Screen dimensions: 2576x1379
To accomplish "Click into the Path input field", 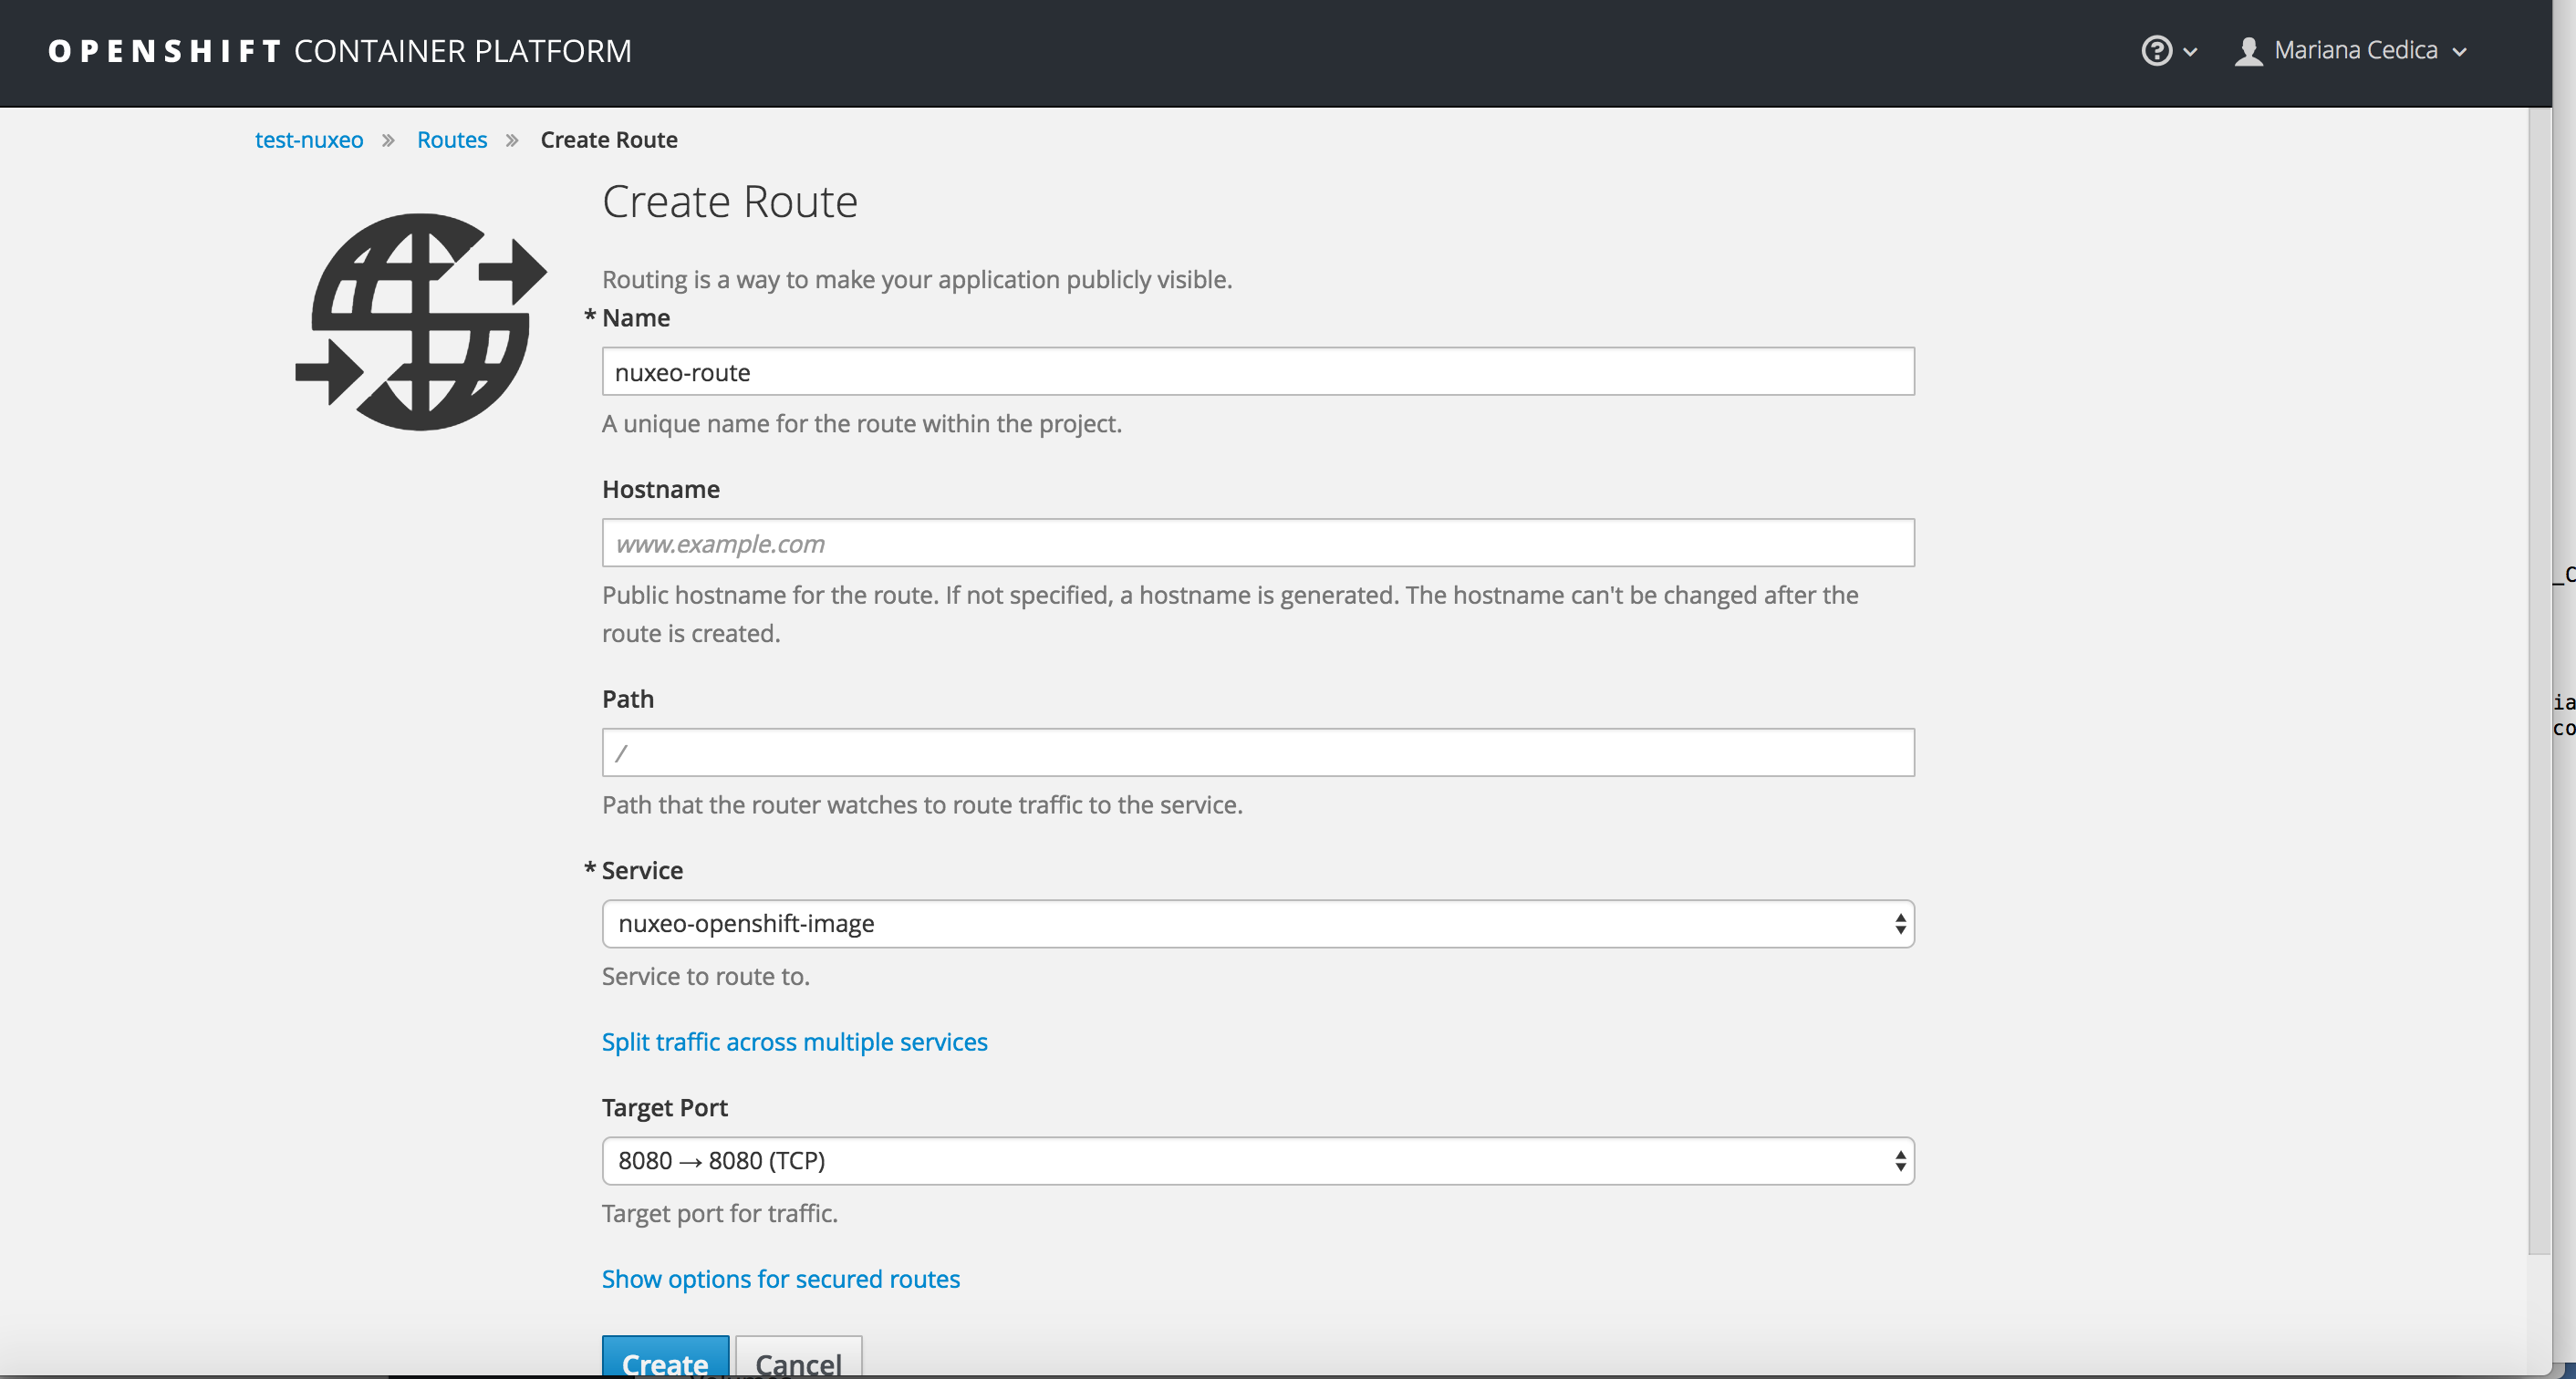I will click(1258, 753).
